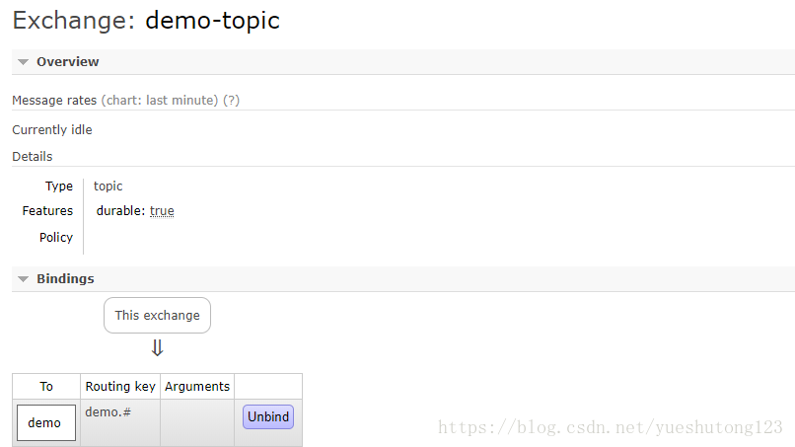Click the Message rates label
Viewport: 795px width, 447px height.
54,101
